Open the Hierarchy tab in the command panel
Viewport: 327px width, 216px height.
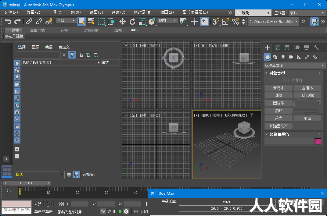coord(287,48)
